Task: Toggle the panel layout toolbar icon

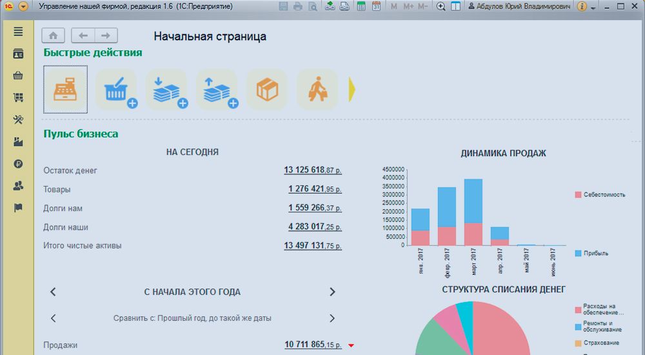Action: click(455, 6)
